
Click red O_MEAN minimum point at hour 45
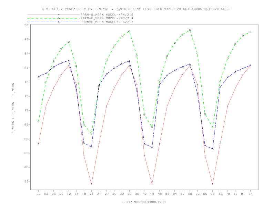coord(152,184)
